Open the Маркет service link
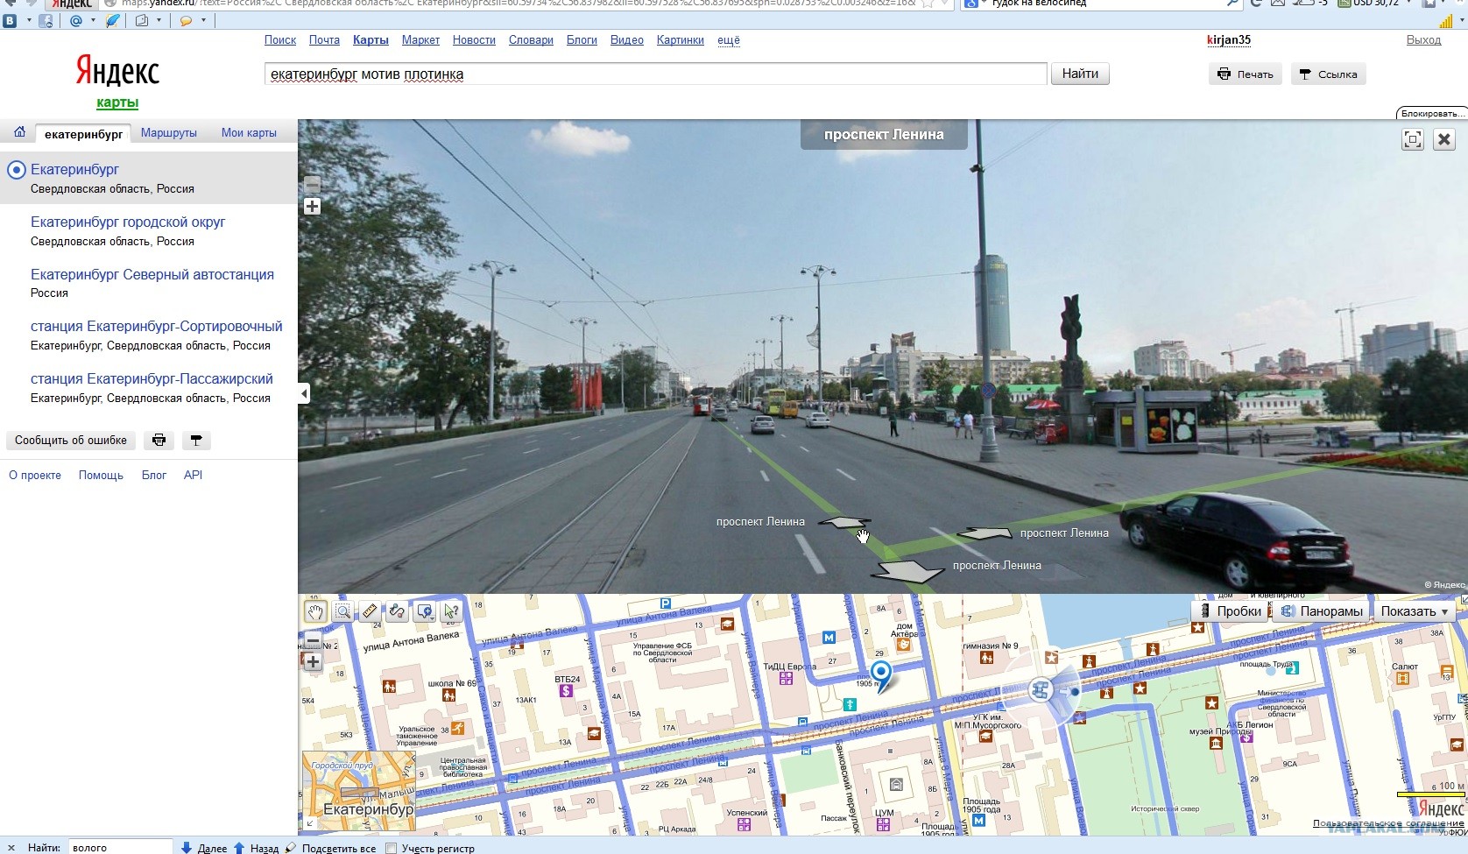This screenshot has width=1468, height=854. click(420, 40)
